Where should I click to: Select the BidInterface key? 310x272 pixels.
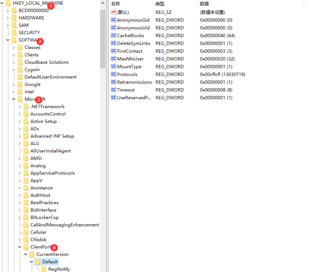tap(43, 210)
